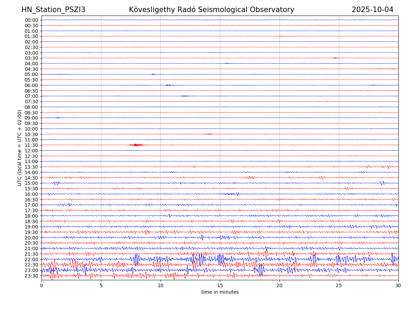Click the x-axis tick label 0
Screen dimensions: 415x311
pyautogui.click(x=41, y=286)
